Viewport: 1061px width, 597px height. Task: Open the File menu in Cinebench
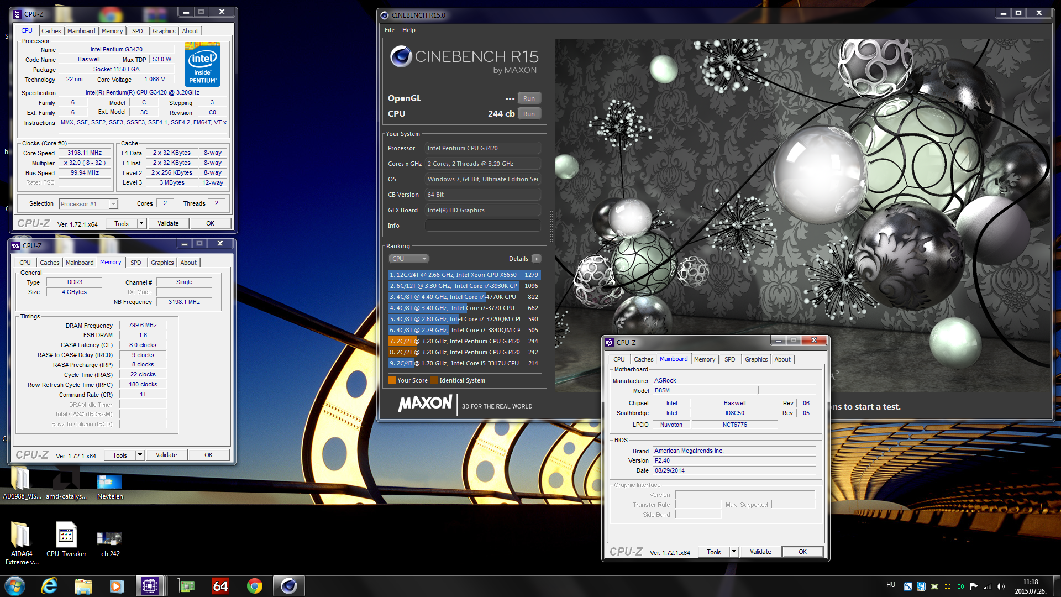pos(390,30)
